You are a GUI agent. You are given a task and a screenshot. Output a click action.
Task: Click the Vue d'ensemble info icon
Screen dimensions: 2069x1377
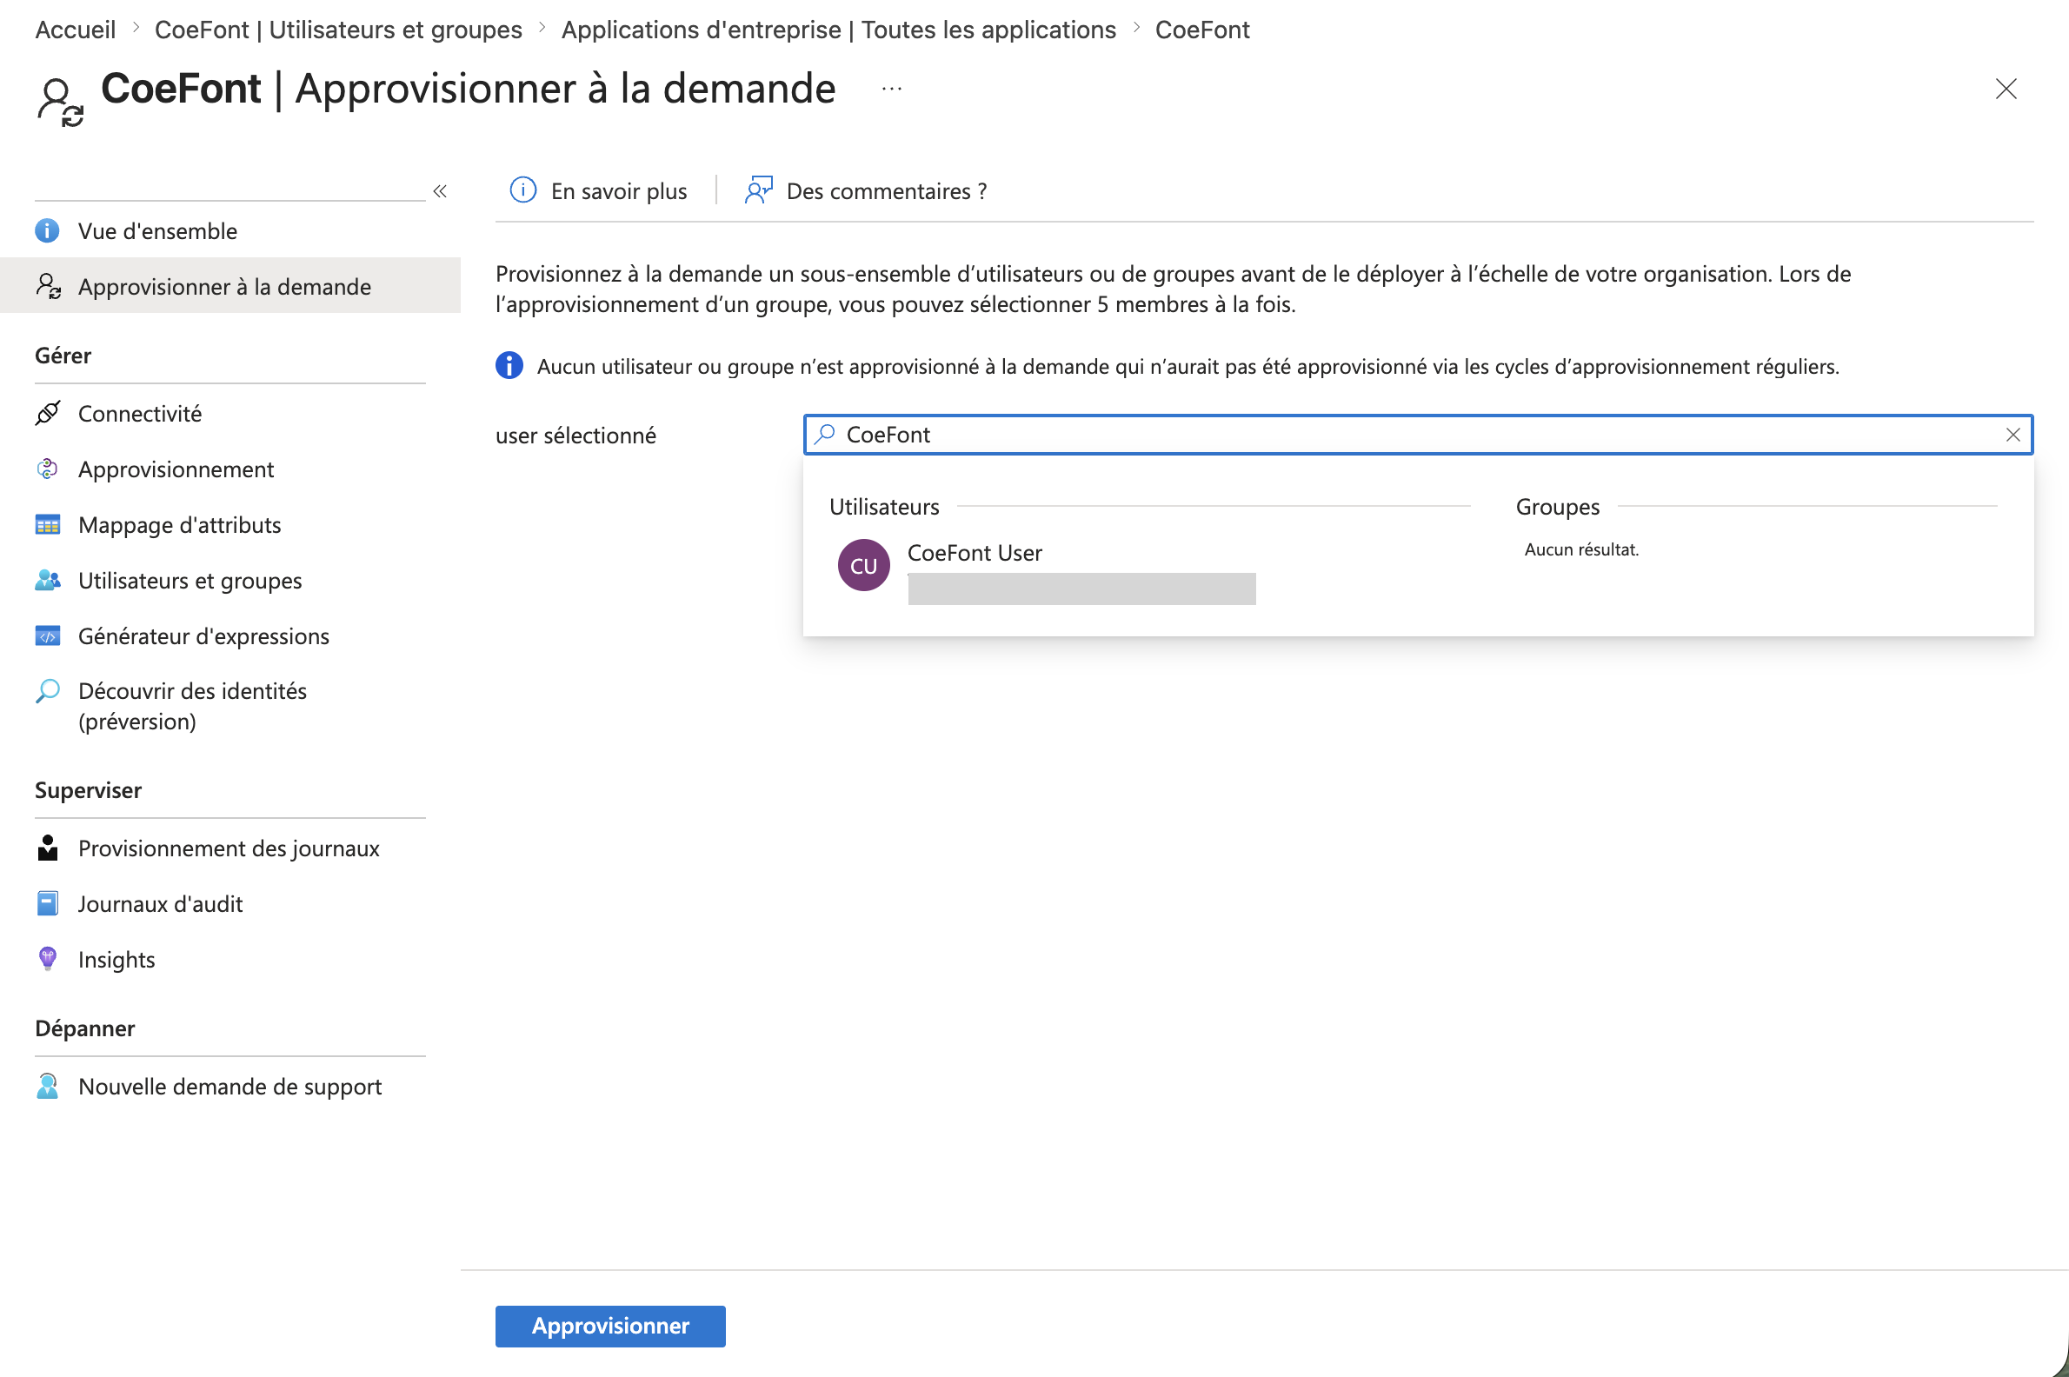tap(48, 231)
